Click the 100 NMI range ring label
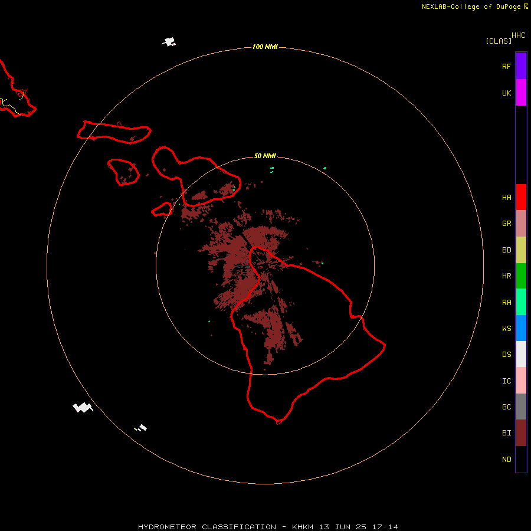The height and width of the screenshot is (531, 531). point(265,47)
